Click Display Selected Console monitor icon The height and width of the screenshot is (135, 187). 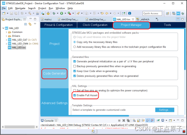pyautogui.click(x=163, y=120)
